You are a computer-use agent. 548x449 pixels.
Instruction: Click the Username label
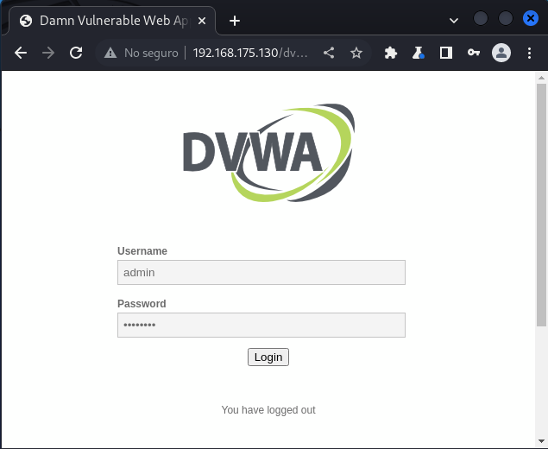click(x=142, y=251)
